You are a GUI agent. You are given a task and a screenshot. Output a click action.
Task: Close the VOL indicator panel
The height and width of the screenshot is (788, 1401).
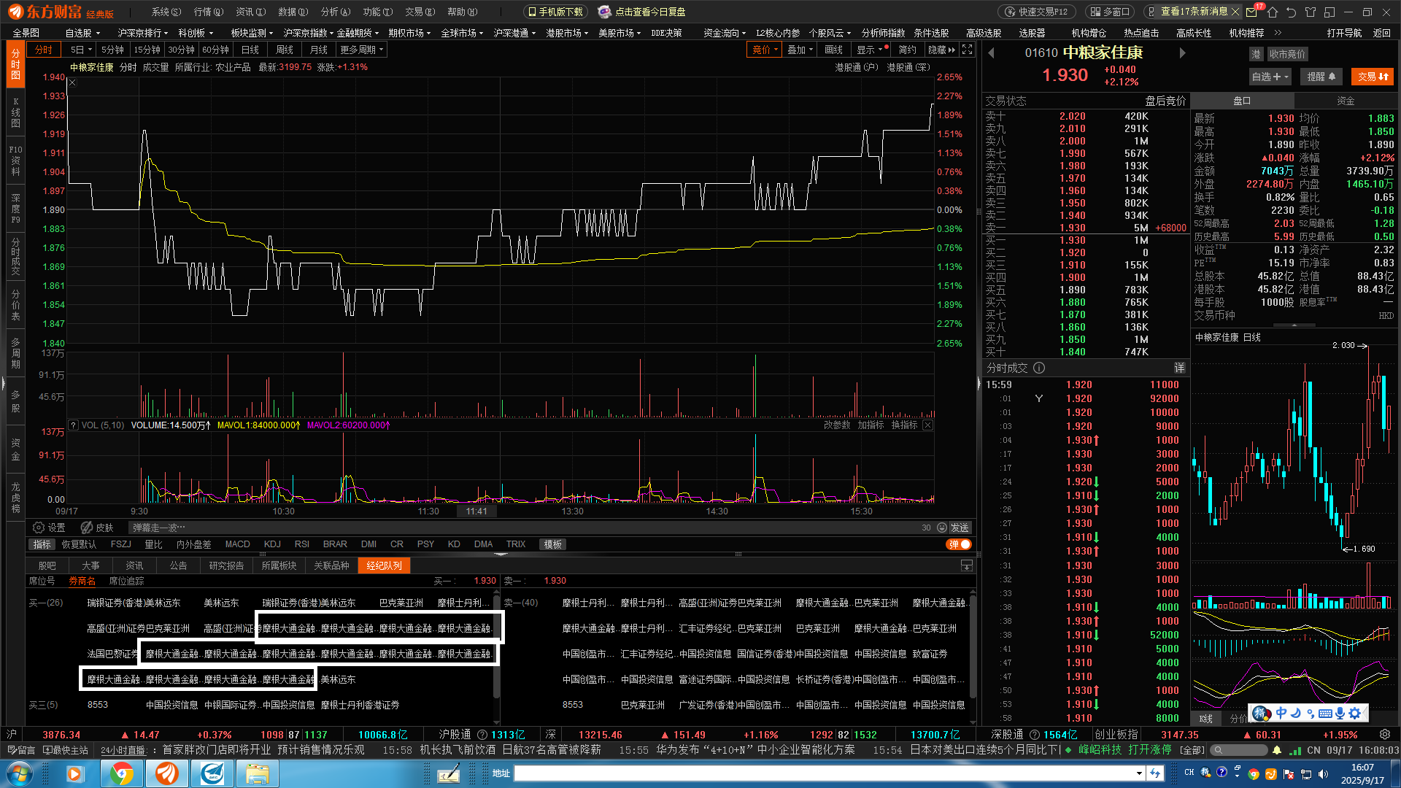(x=927, y=425)
